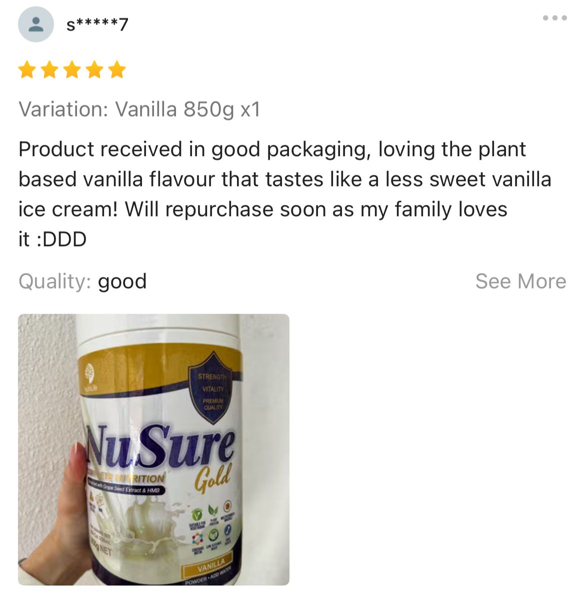This screenshot has width=585, height=598.
Task: Select the Variation: Vanilla 850g x1 line
Action: [x=139, y=110]
